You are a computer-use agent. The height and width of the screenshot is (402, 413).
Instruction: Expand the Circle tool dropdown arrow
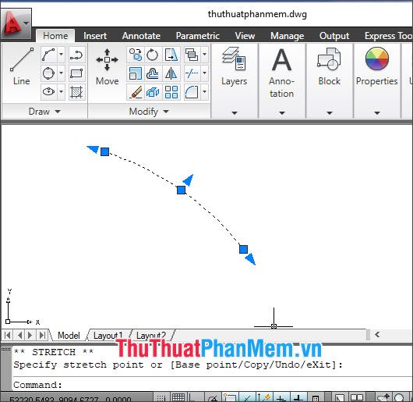click(61, 73)
